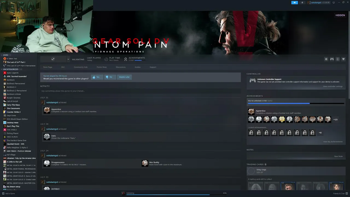The width and height of the screenshot is (350, 197).
Task: Open Friends & Chat
Action: point(340,193)
